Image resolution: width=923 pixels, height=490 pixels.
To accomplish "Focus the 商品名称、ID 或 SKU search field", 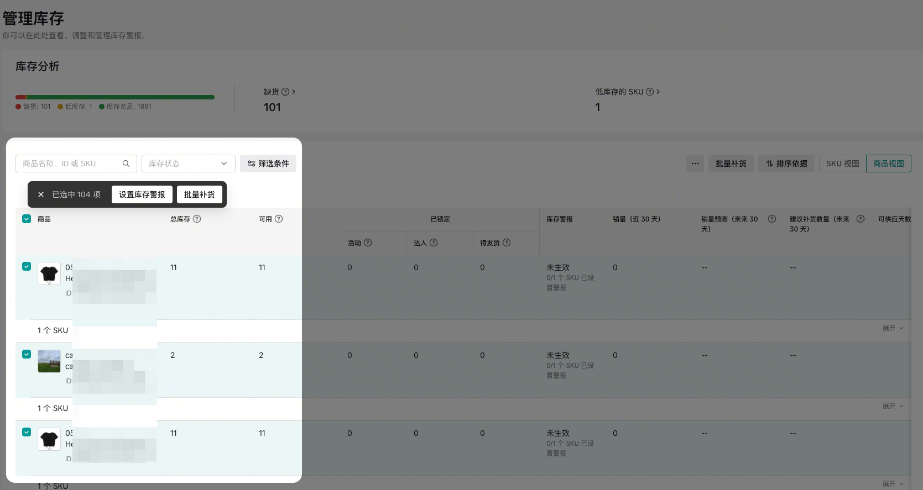I will tap(69, 164).
